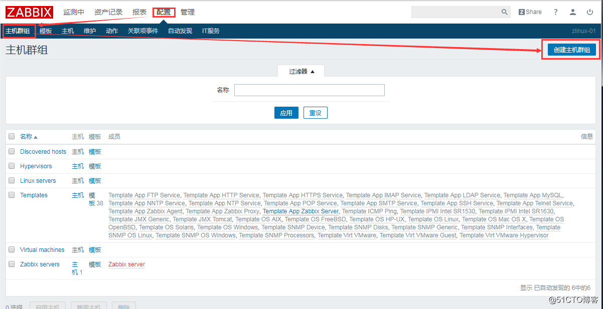Open the Discovered hosts group link
The height and width of the screenshot is (309, 603).
[43, 151]
